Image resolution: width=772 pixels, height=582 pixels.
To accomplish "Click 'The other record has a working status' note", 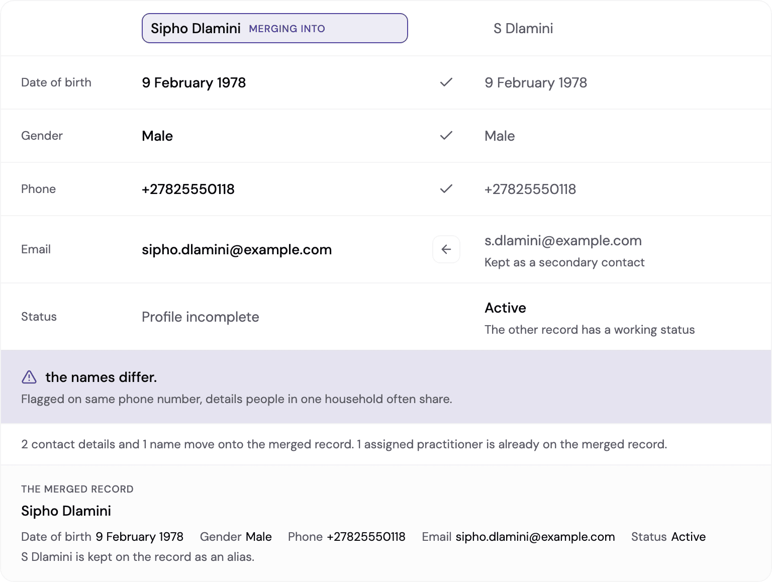I will coord(590,330).
